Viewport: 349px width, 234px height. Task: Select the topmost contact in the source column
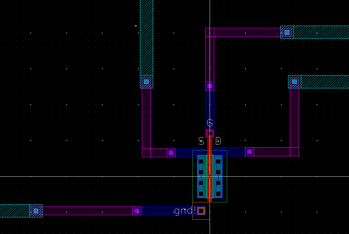(x=201, y=161)
